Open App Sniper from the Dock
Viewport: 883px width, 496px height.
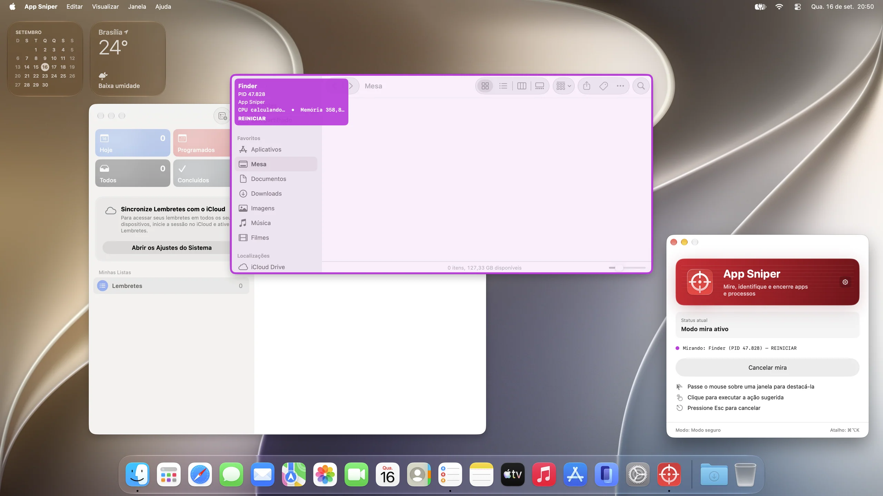[669, 474]
